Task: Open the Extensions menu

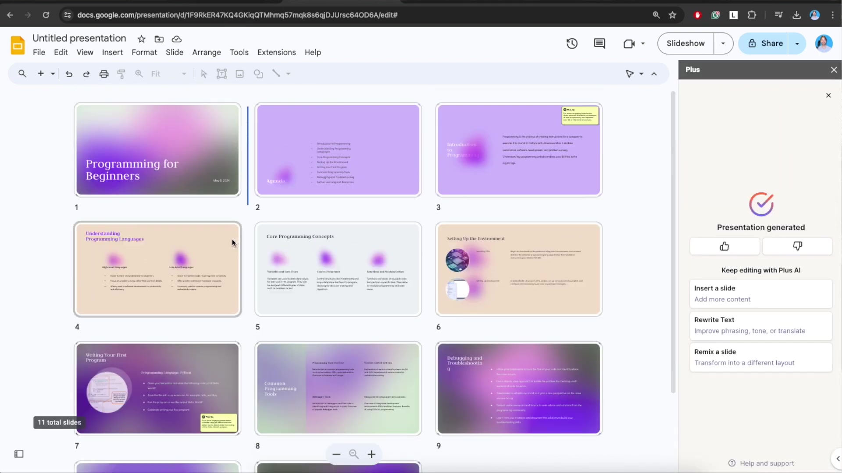Action: (x=276, y=52)
